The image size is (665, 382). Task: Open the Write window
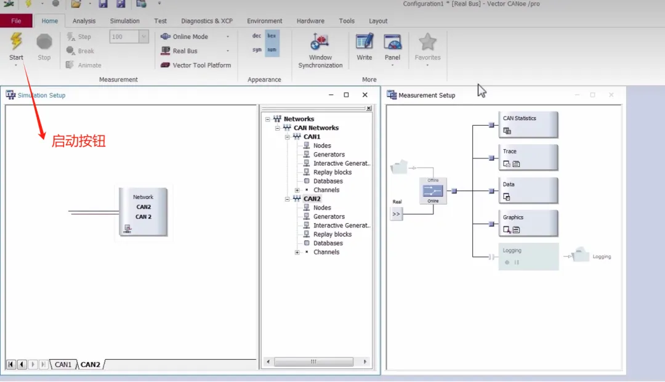[365, 47]
